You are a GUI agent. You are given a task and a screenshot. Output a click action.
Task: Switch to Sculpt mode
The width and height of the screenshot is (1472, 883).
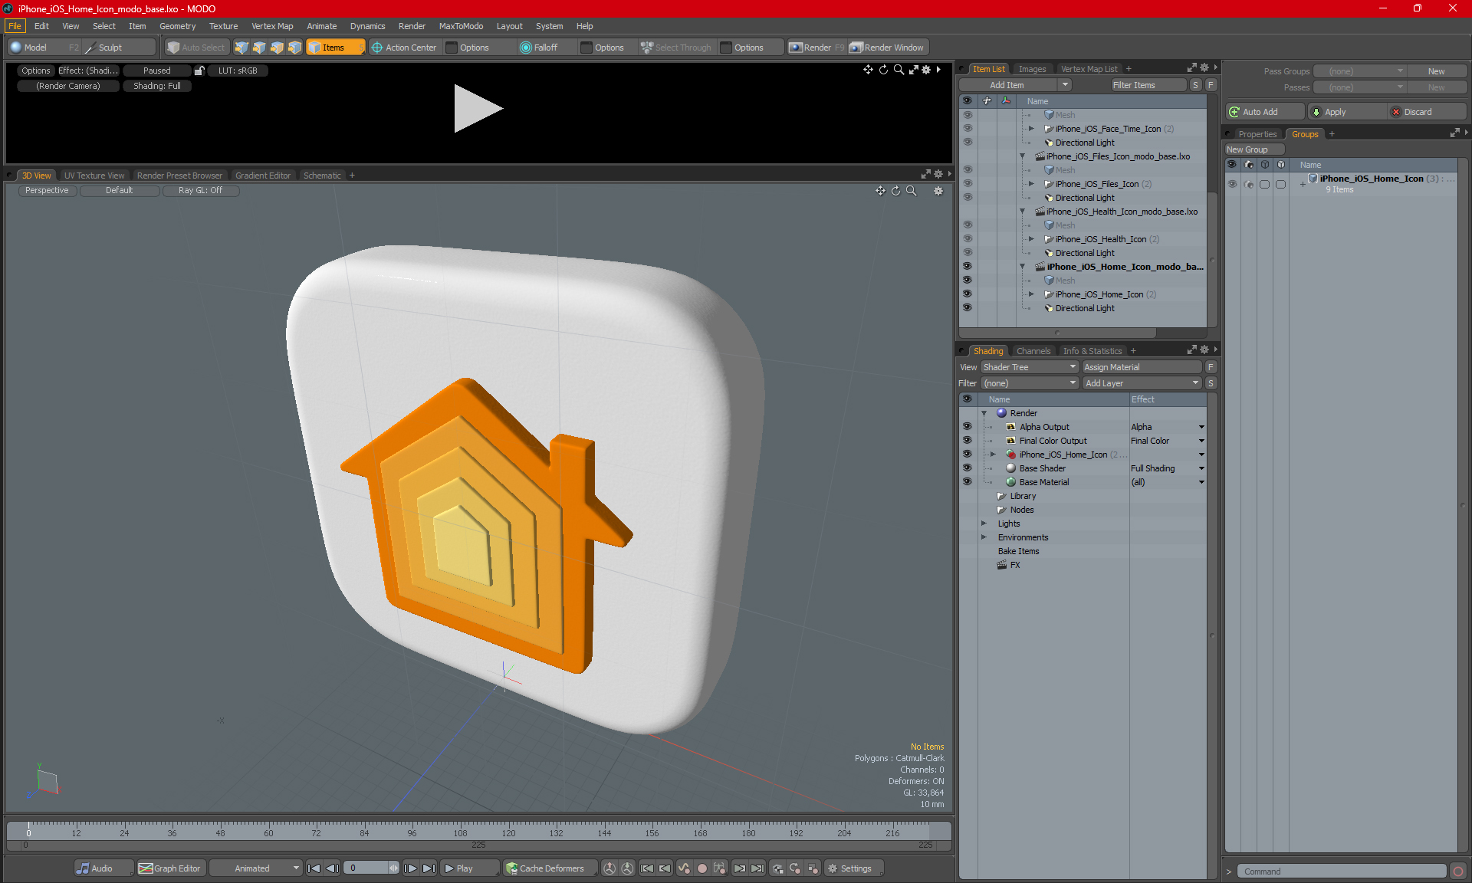click(119, 48)
